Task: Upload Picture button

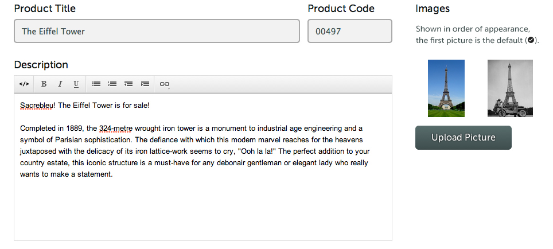Action: click(x=464, y=138)
